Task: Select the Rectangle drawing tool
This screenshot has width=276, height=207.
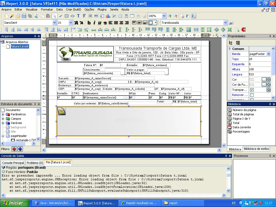Action: (x=67, y=16)
